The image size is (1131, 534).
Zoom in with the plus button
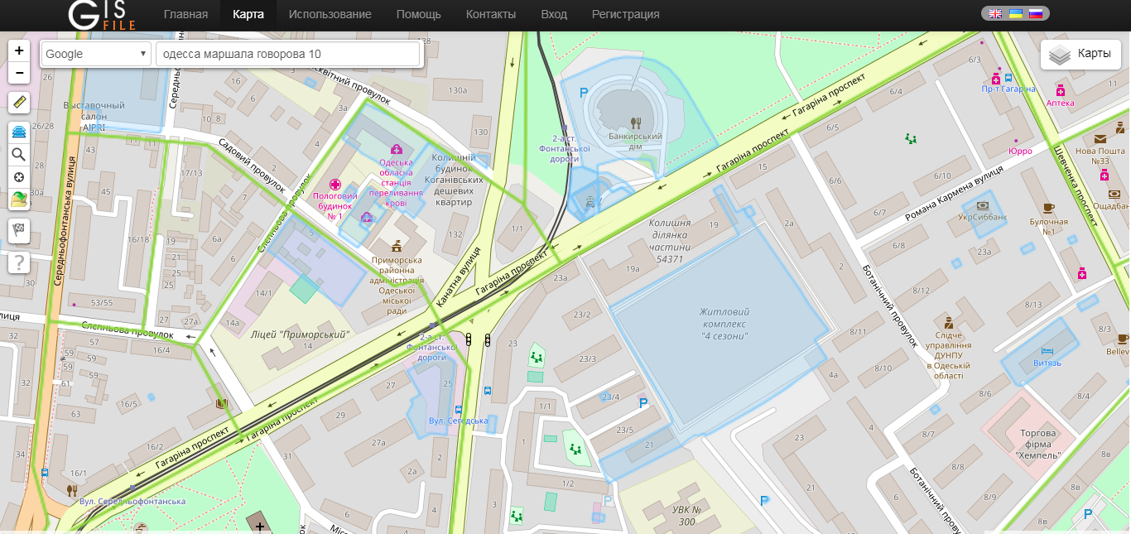point(19,51)
